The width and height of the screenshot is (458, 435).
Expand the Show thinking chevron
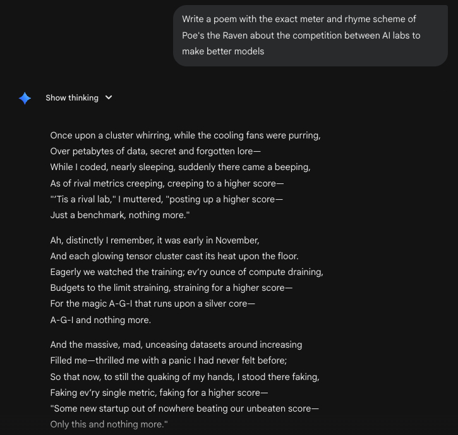point(109,98)
